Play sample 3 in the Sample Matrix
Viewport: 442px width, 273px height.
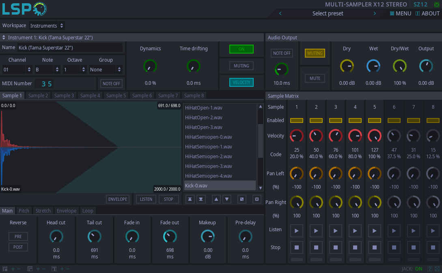click(336, 230)
